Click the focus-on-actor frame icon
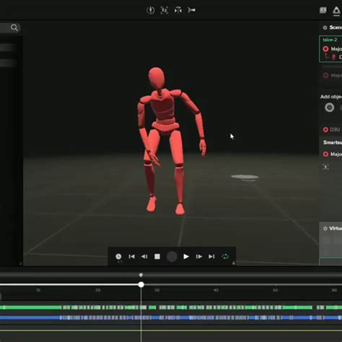This screenshot has width=342, height=342. tap(165, 10)
